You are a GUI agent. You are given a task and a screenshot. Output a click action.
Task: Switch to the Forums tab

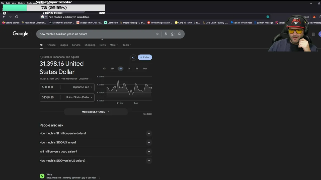point(76,45)
